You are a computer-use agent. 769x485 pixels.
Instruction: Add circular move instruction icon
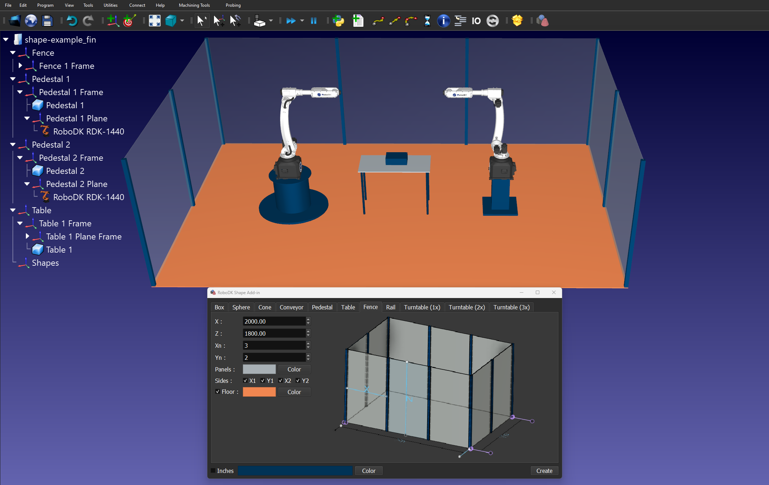point(411,21)
